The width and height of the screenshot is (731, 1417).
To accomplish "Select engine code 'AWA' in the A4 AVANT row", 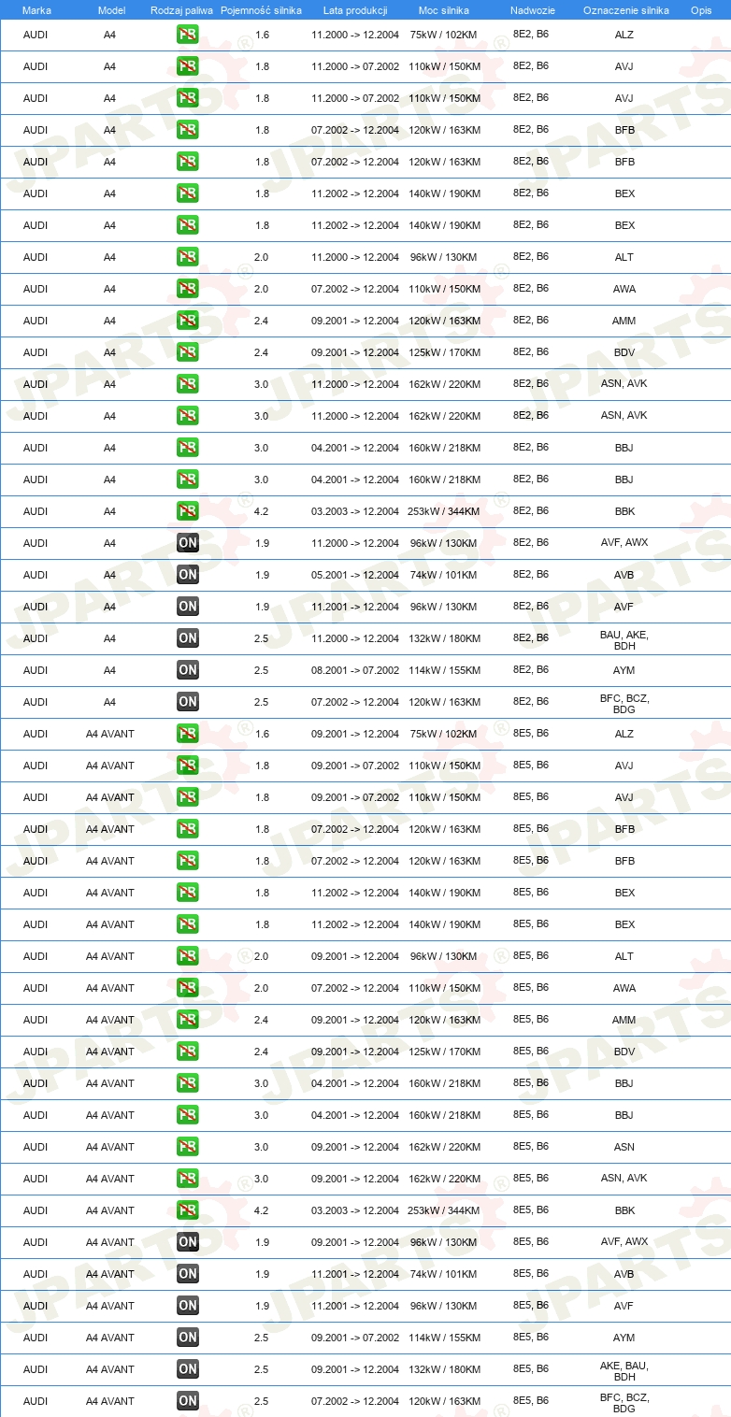I will 624,989.
